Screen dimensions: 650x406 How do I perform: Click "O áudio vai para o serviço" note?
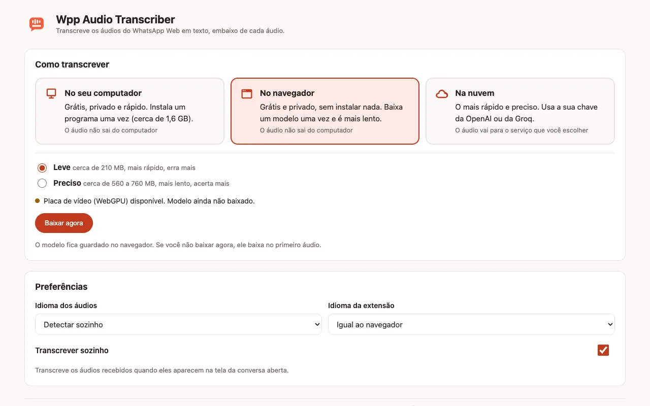(522, 130)
